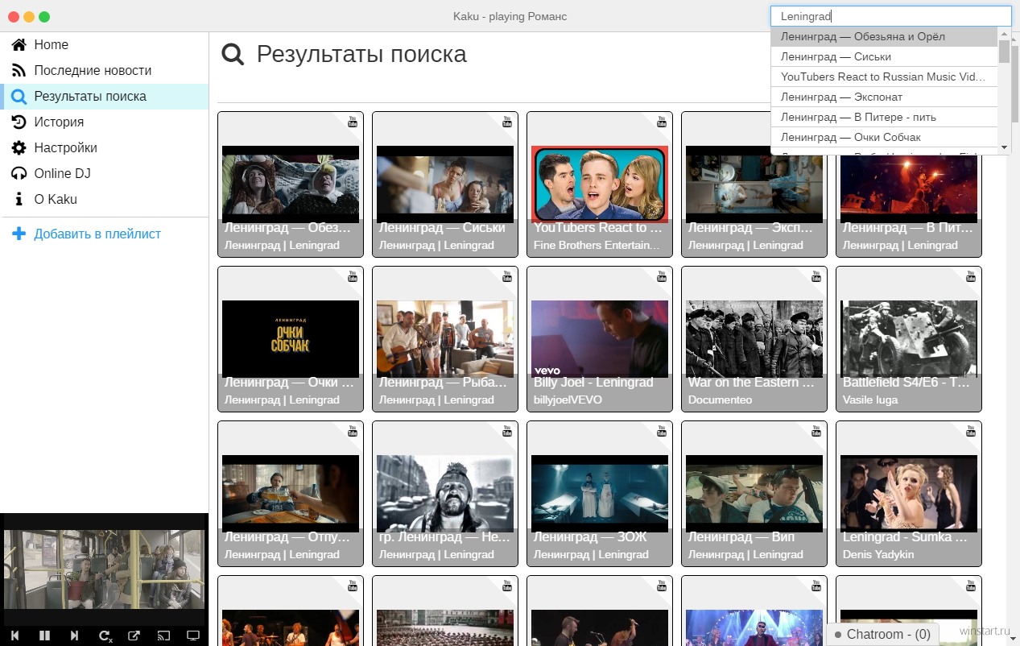Image resolution: width=1020 pixels, height=646 pixels.
Task: Play Billy Joel - Leningrad video
Action: coord(600,338)
